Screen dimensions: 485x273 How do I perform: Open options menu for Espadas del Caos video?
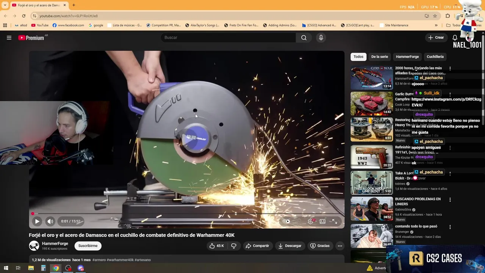(450, 69)
